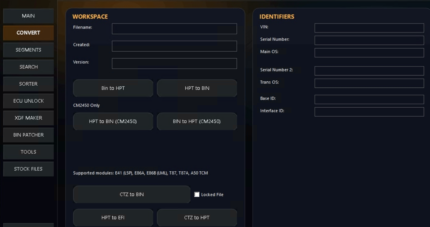Click the Created text field
The image size is (430, 227).
click(174, 46)
